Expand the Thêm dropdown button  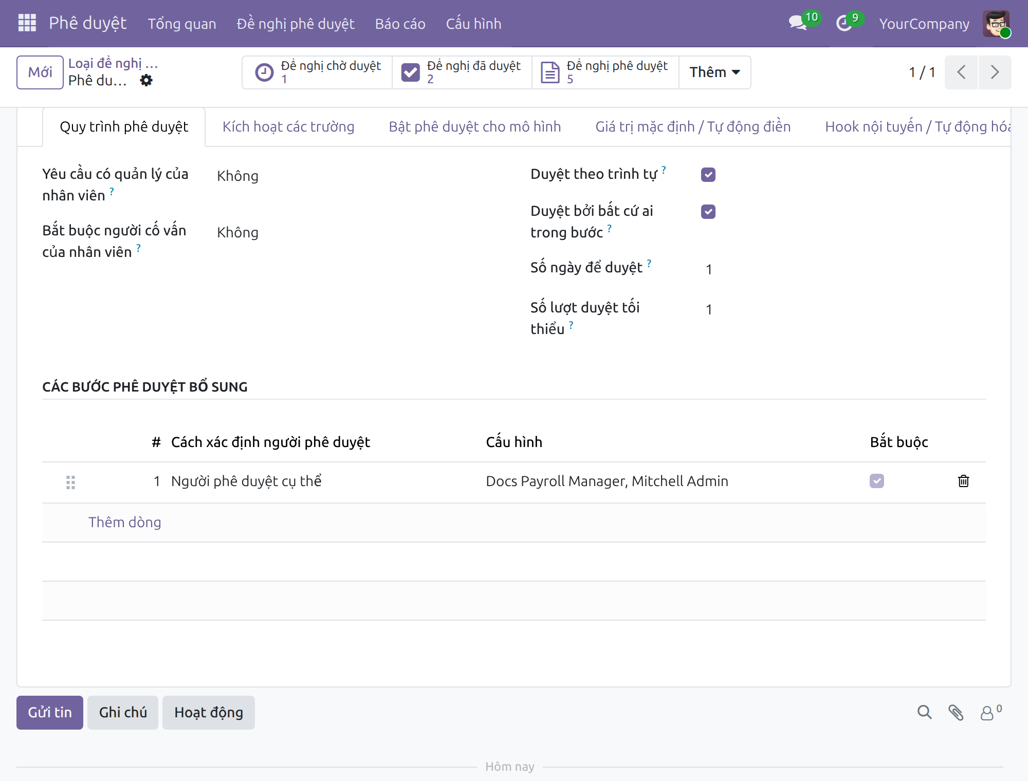click(714, 72)
